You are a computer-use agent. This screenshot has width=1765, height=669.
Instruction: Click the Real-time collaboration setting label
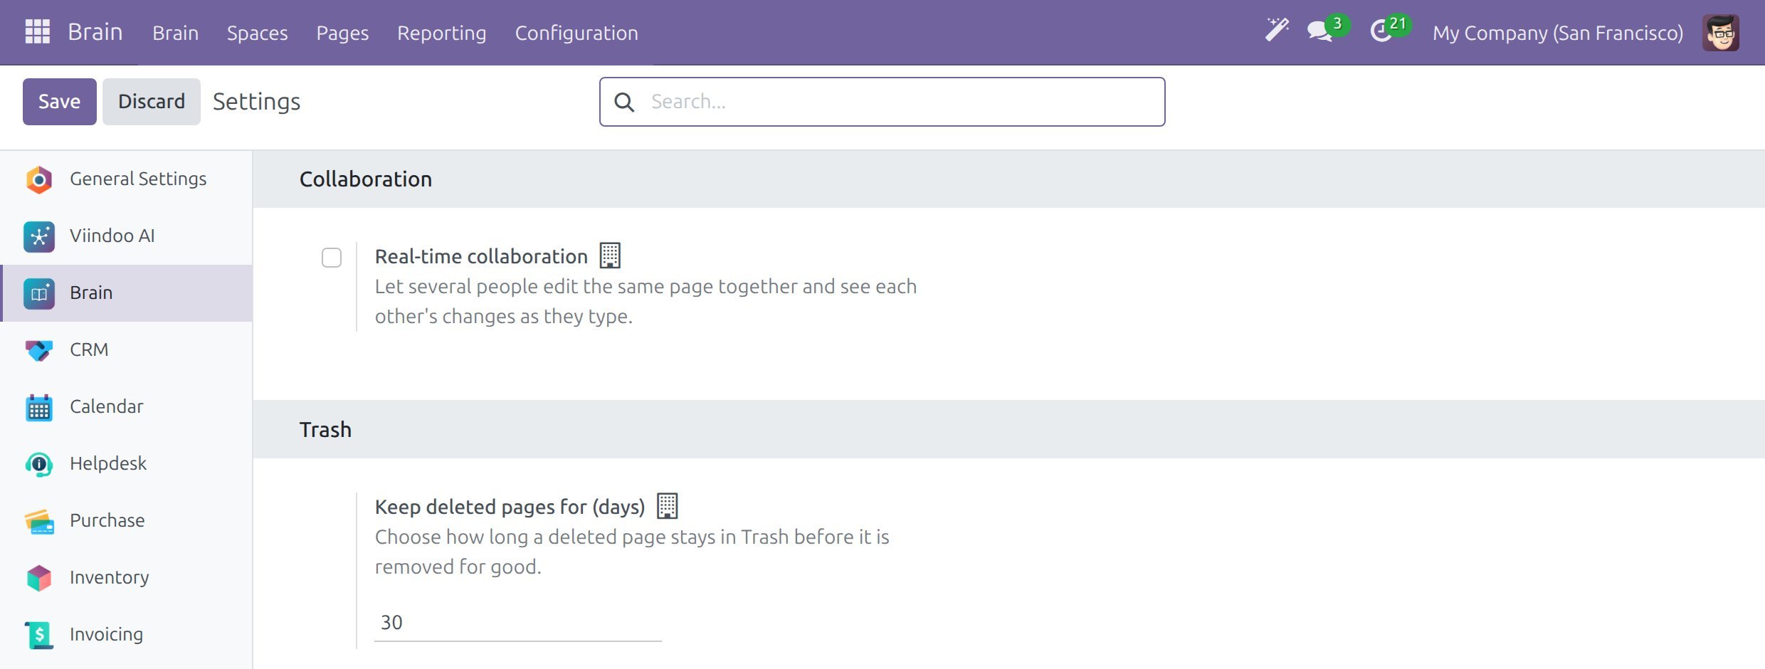(x=481, y=256)
